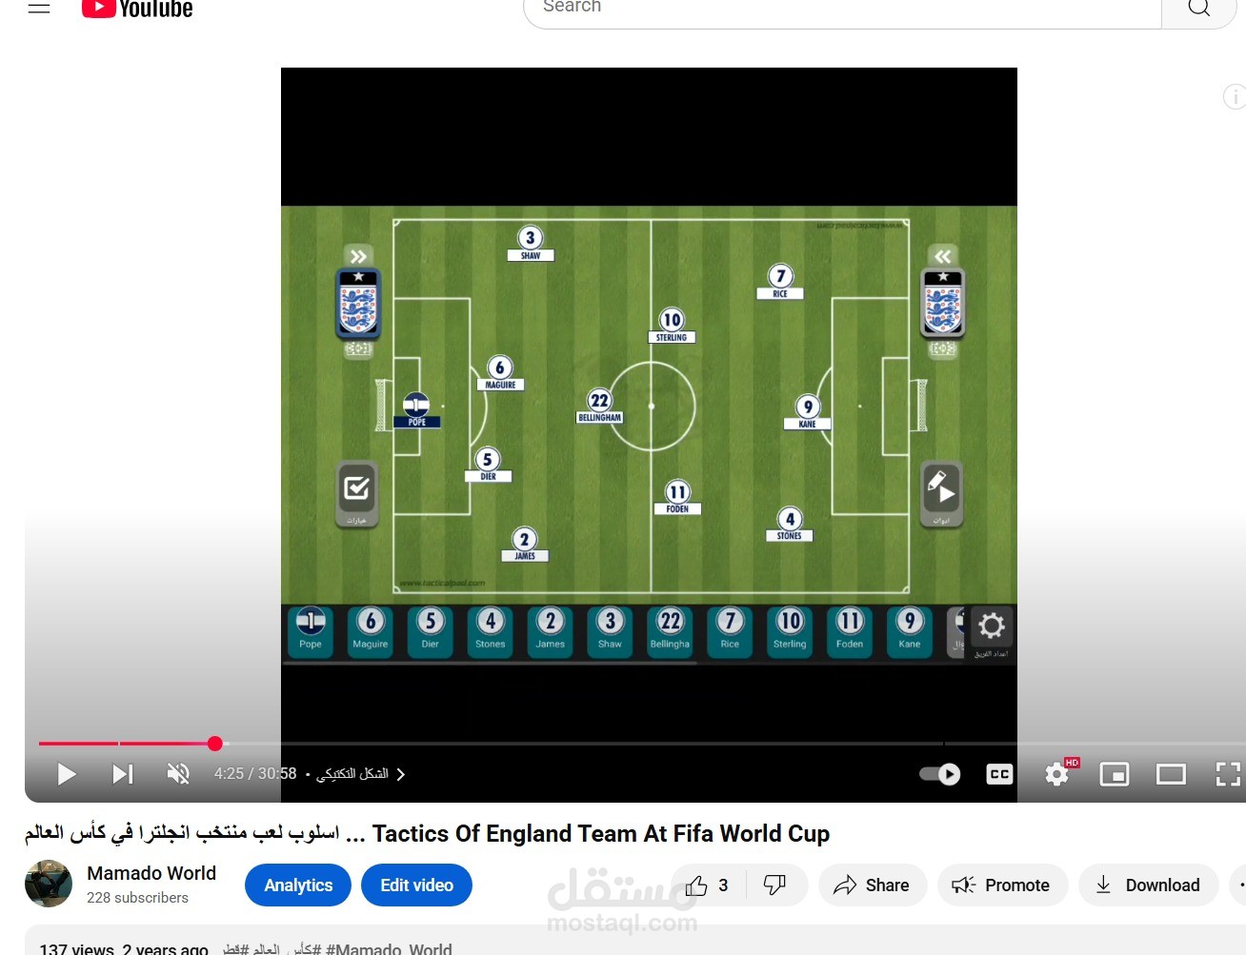Select the Stones number 4 card
Screen dimensions: 1246x955
tap(491, 630)
